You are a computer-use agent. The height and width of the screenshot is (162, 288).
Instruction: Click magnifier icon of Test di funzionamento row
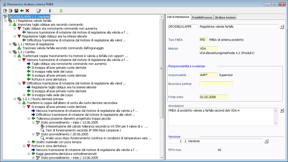click(x=43, y=130)
